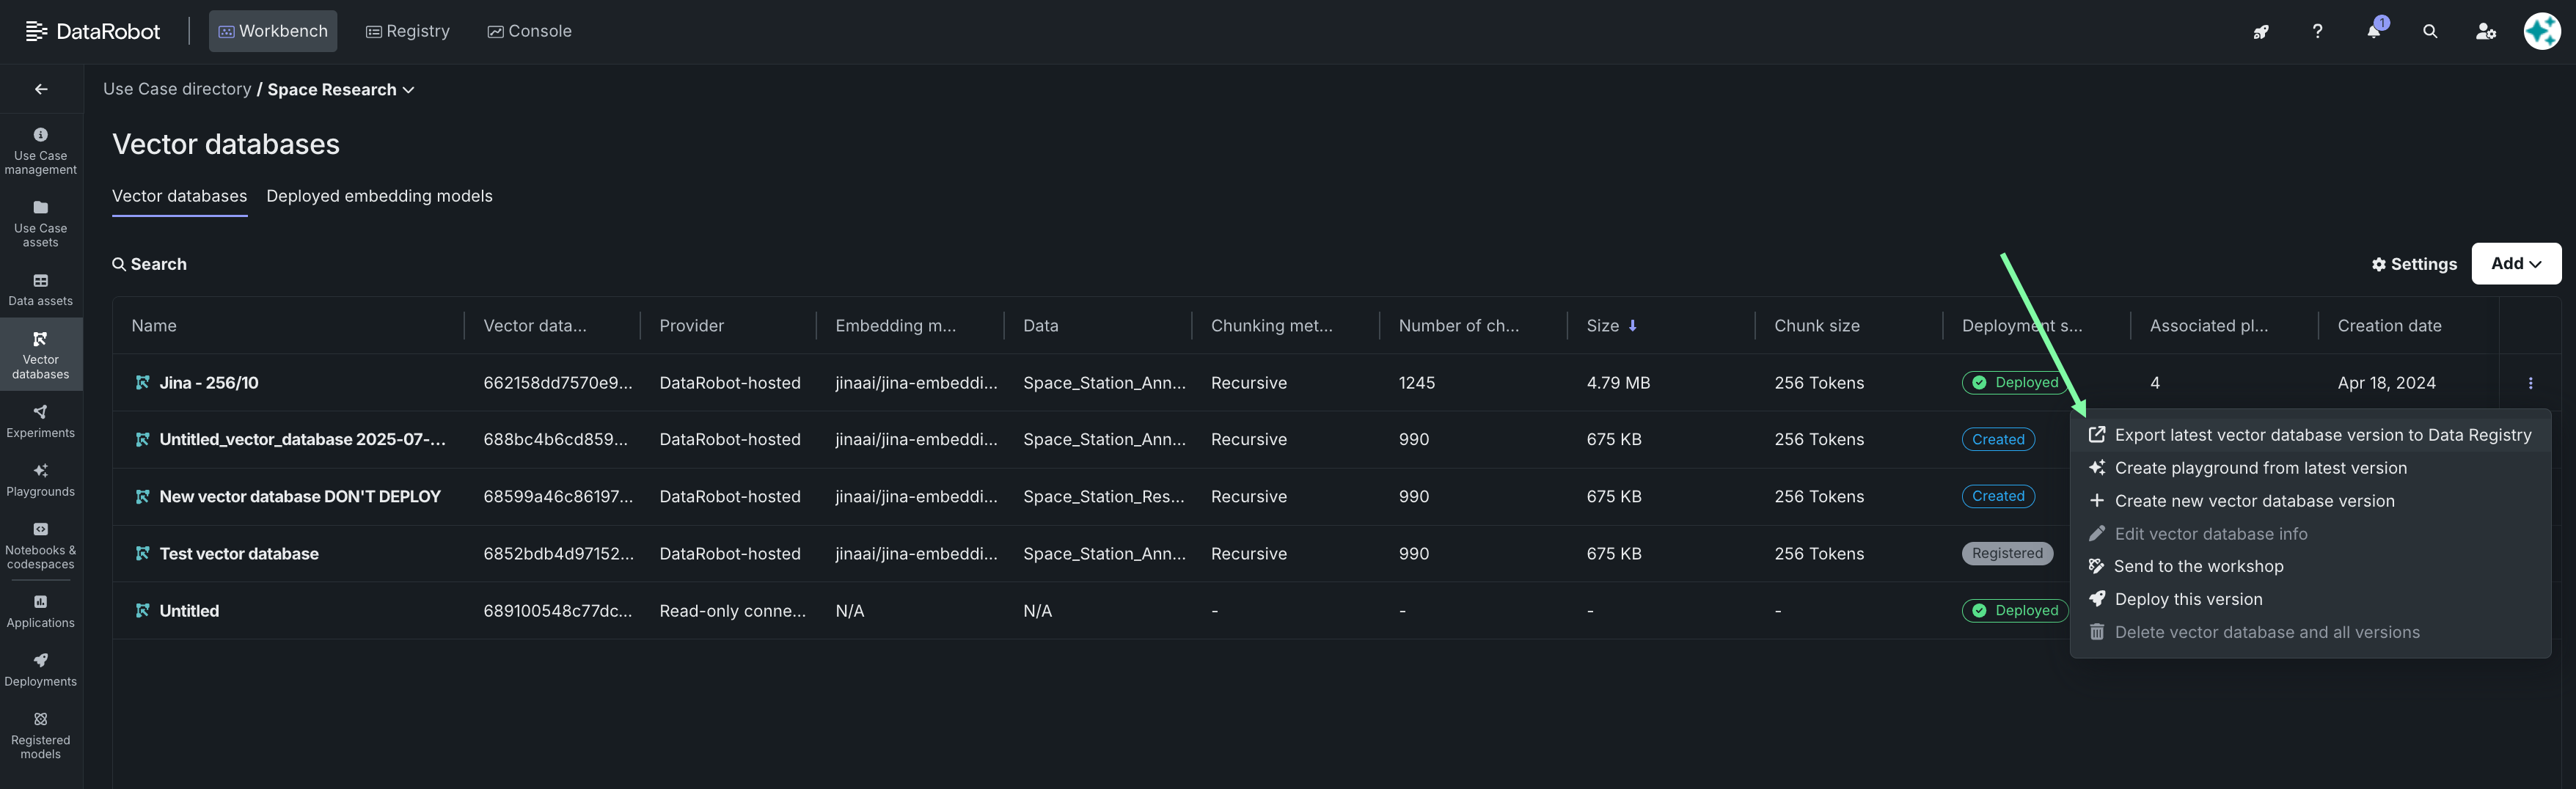
Task: Click the Search field above table
Action: [150, 264]
